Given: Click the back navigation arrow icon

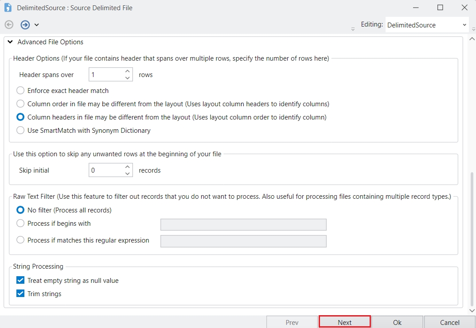Looking at the screenshot, I should click(x=9, y=25).
